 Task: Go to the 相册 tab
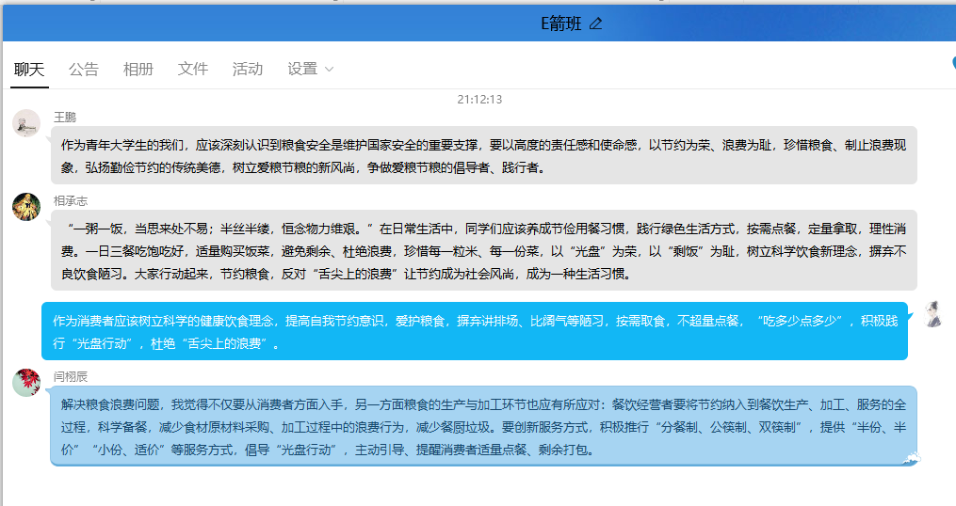138,69
